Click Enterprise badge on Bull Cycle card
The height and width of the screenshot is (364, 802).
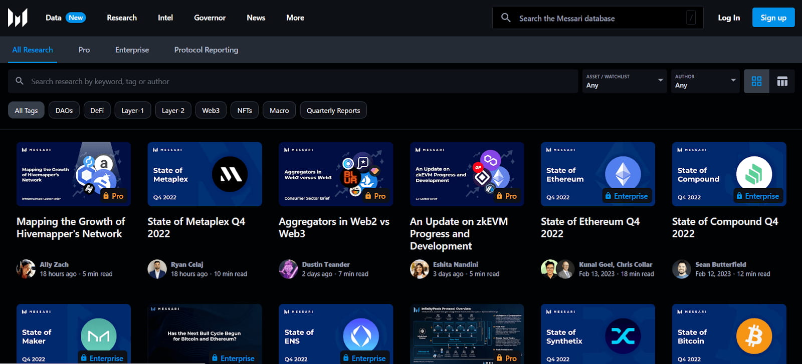[233, 358]
